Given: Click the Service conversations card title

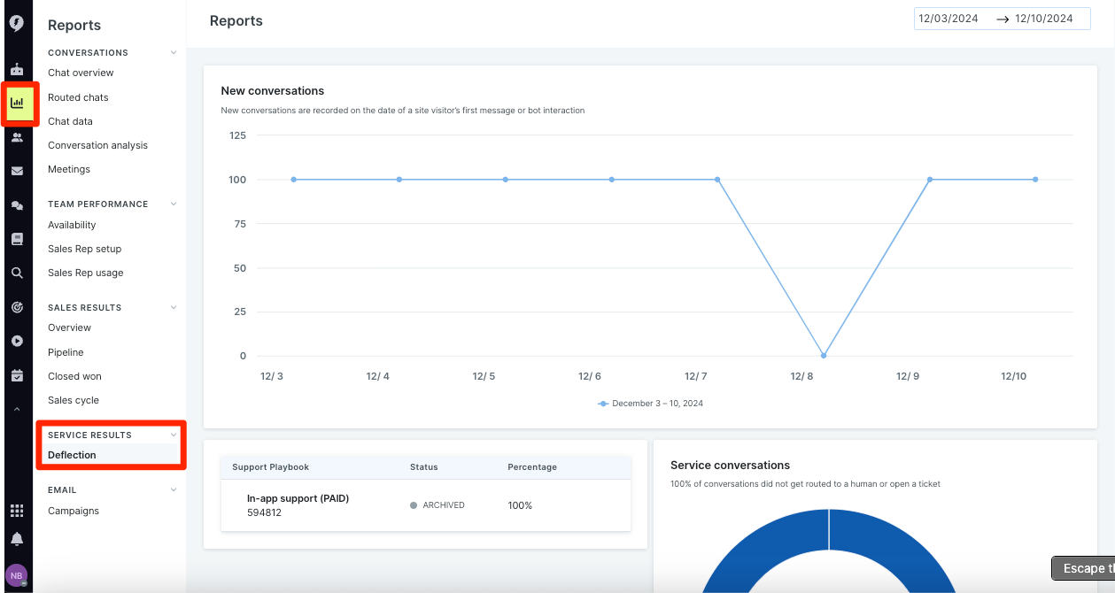Looking at the screenshot, I should coord(730,465).
